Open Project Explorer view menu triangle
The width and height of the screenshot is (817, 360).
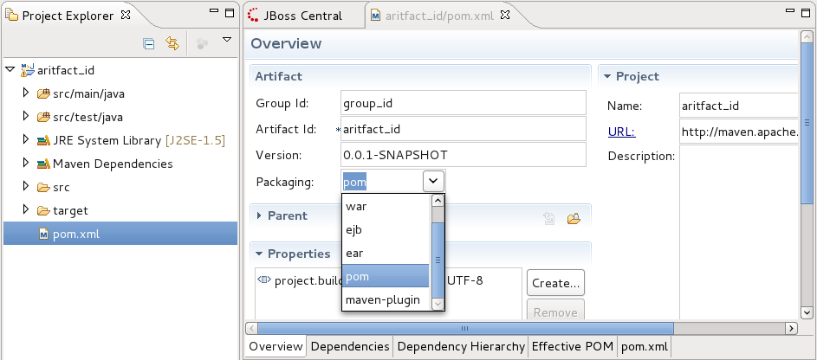tap(227, 40)
